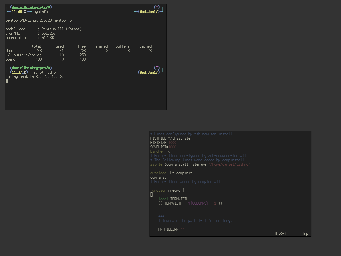Screen dimensions: 341x256
Task: Click the scrot -cd 3 command
Action: pyautogui.click(x=45, y=72)
